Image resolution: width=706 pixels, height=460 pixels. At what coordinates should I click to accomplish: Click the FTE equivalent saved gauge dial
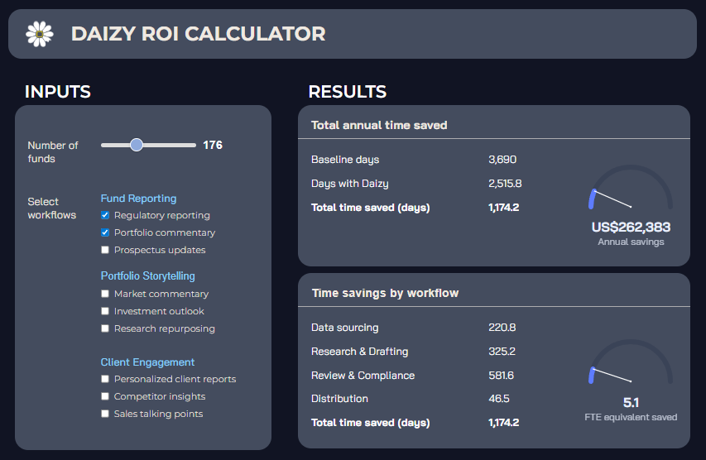(x=631, y=362)
